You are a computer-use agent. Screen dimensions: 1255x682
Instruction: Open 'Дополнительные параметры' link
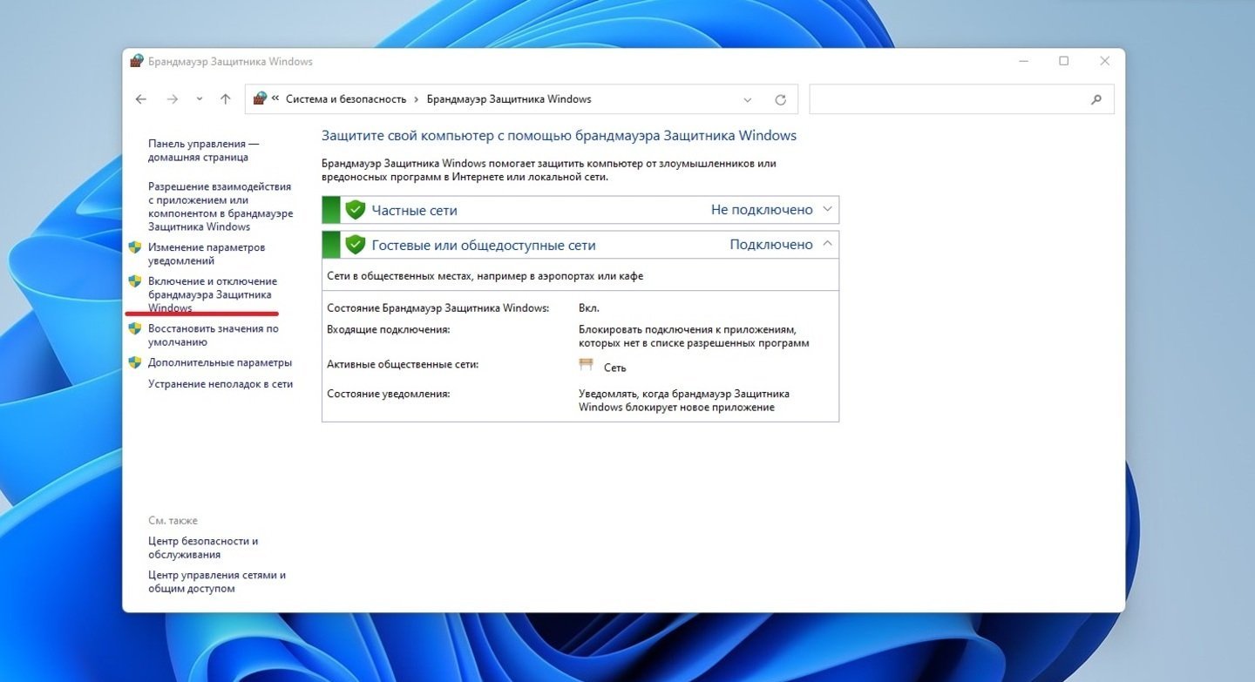click(220, 362)
